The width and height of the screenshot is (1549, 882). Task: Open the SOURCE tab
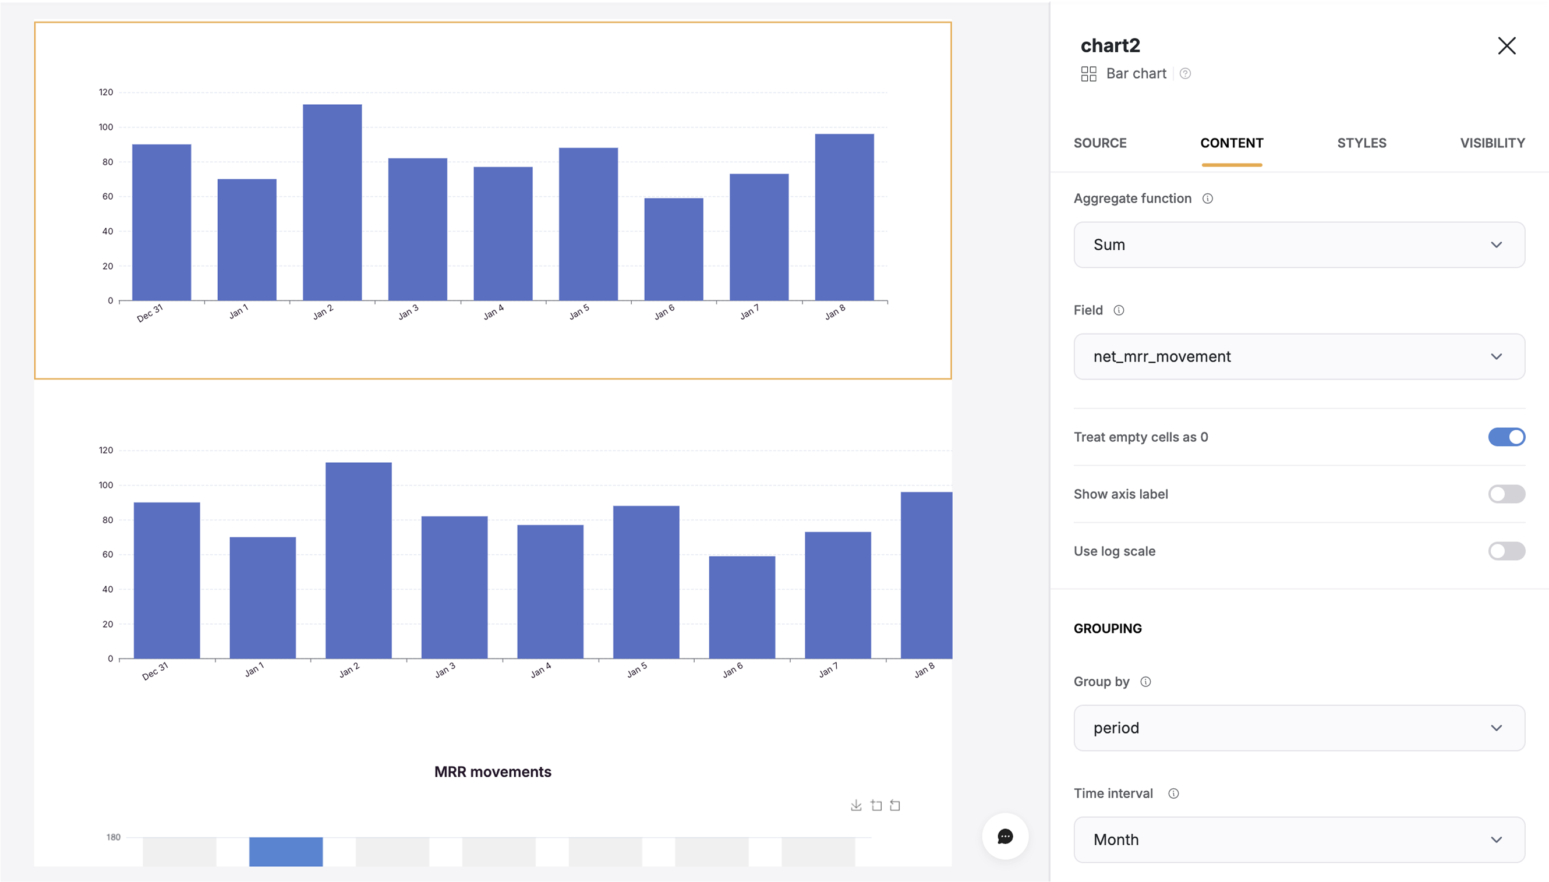(1100, 143)
